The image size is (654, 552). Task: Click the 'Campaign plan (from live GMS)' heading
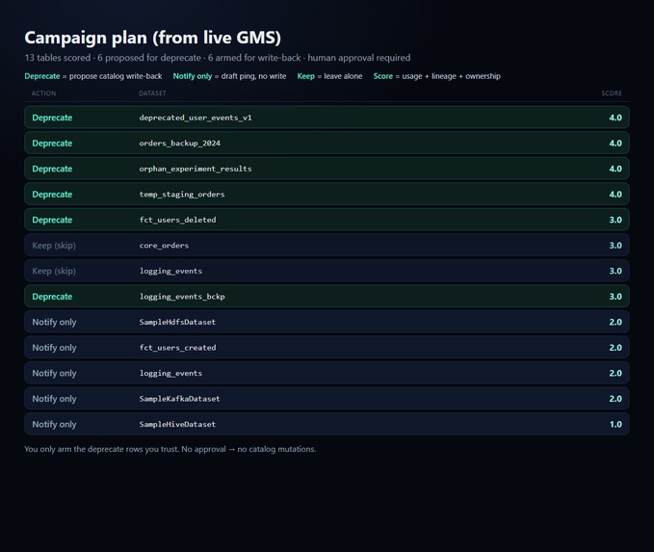point(152,38)
